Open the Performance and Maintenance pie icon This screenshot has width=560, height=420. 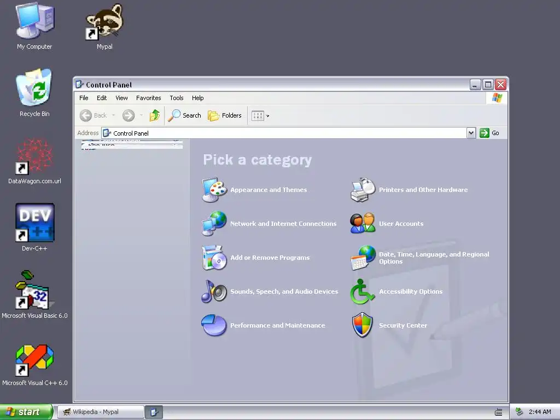click(x=214, y=325)
